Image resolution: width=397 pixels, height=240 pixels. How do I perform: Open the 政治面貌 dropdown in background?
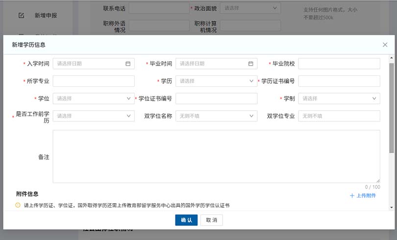(x=250, y=8)
